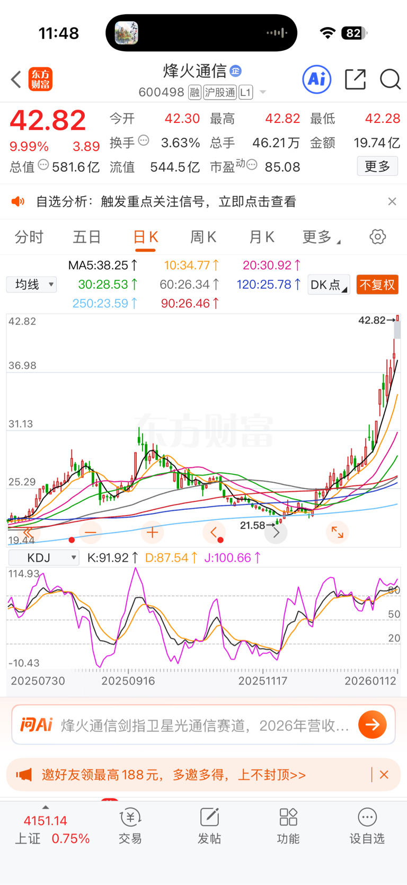Tap the 更多 quote details button
407x885 pixels.
coord(377,166)
